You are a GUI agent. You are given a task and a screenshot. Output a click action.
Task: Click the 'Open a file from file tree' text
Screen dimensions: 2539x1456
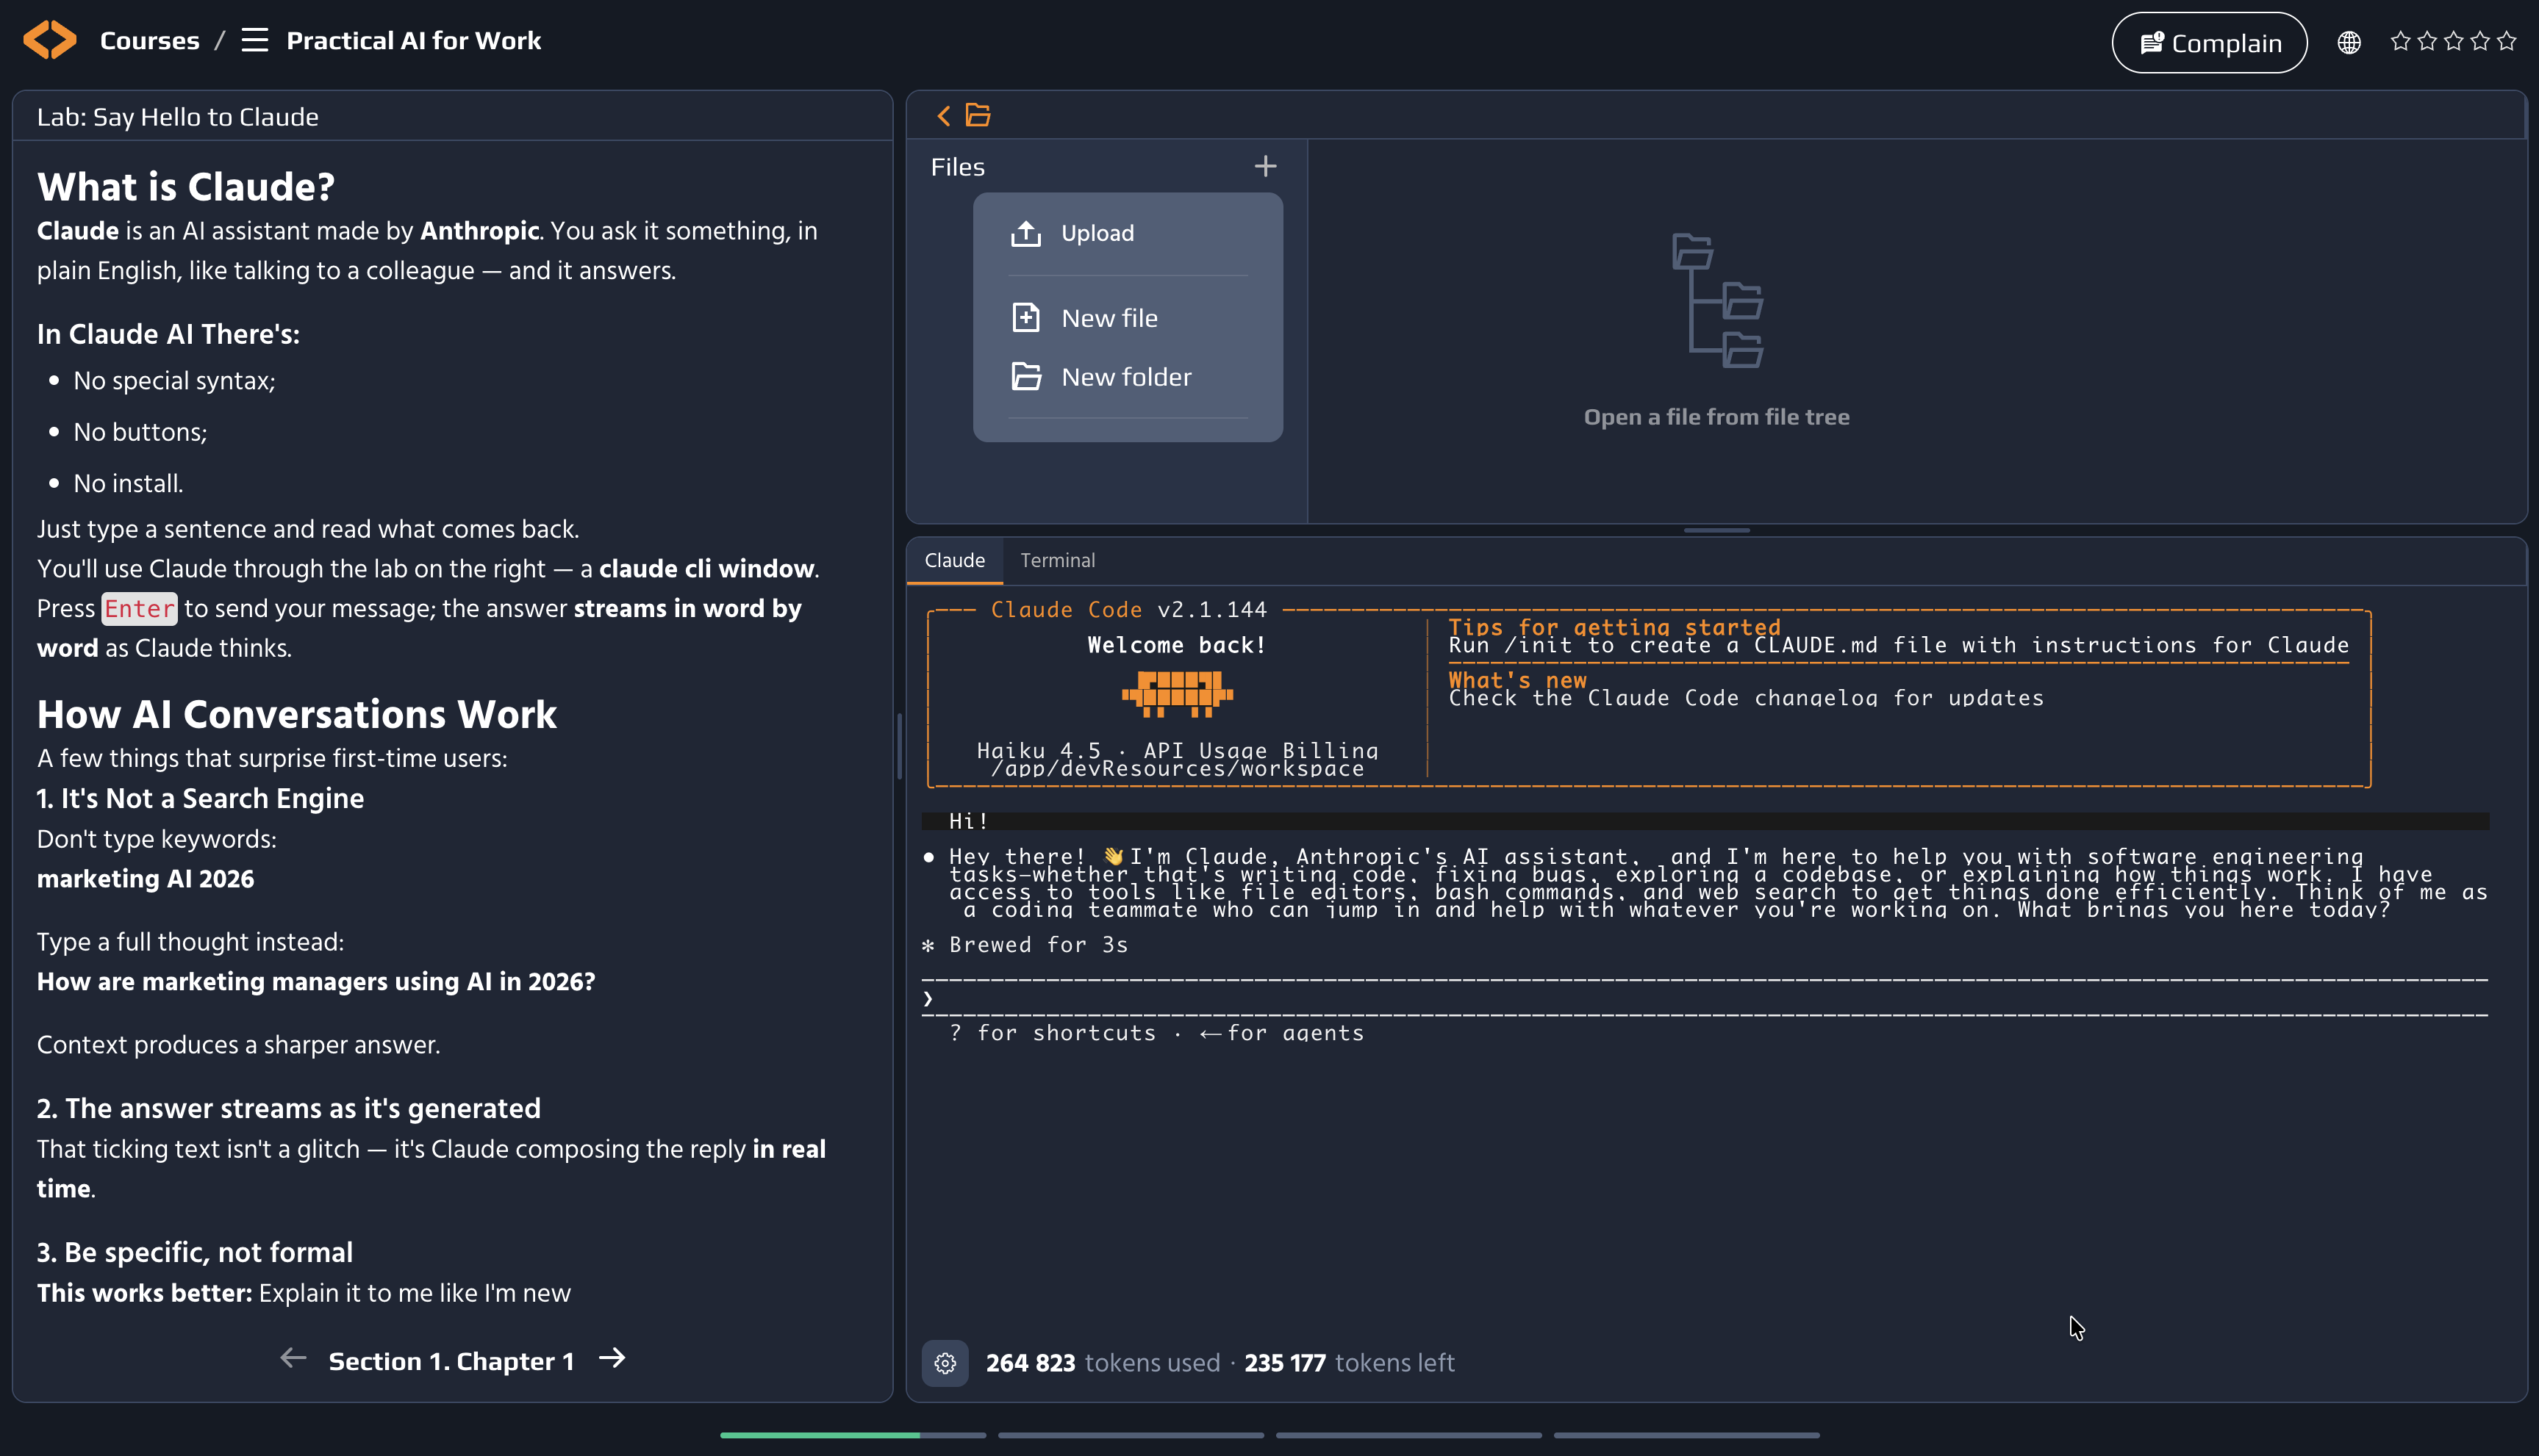(x=1716, y=417)
